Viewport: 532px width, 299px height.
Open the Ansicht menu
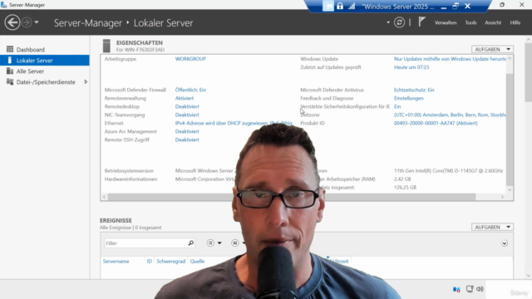tap(493, 22)
